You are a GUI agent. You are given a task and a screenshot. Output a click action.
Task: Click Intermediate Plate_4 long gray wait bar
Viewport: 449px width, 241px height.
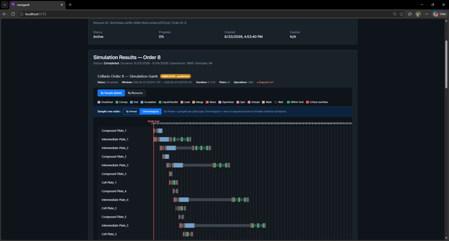[x=210, y=200]
